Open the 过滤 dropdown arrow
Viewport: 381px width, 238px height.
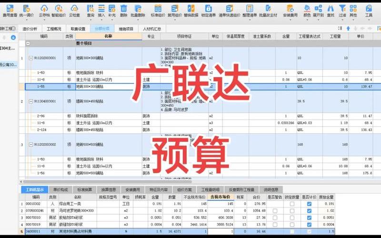click(x=342, y=20)
